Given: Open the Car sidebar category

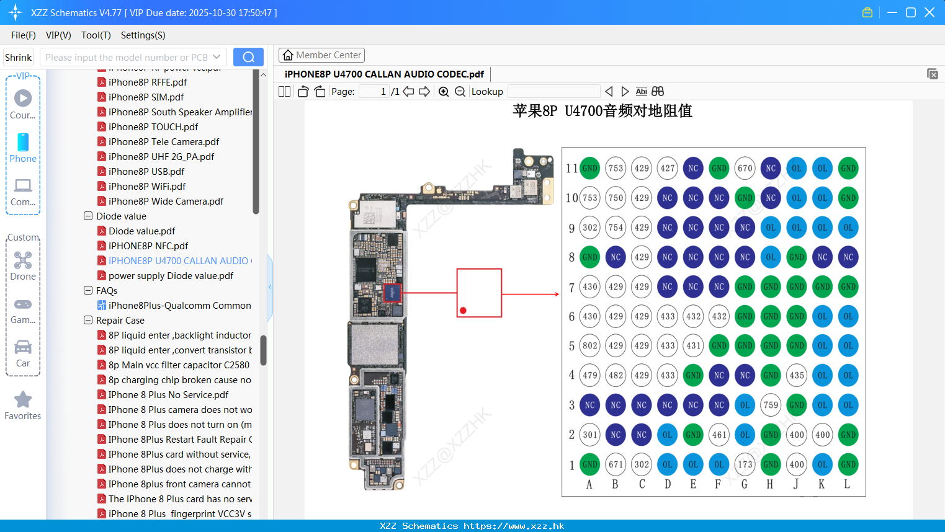Looking at the screenshot, I should coord(23,353).
